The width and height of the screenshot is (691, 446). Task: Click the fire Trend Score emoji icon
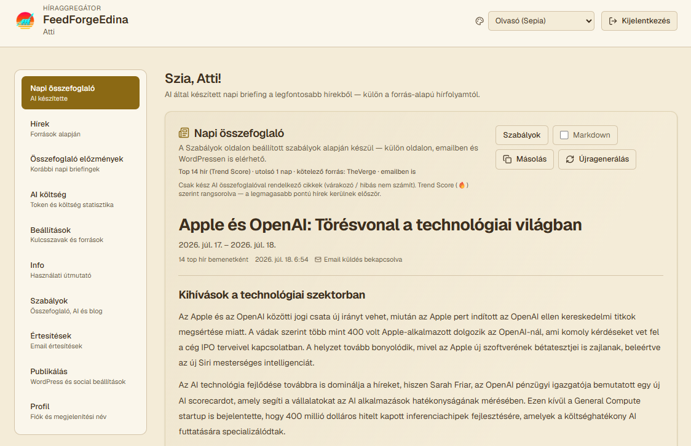462,186
